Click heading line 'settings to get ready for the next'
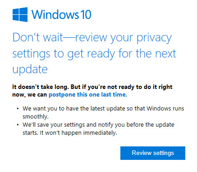Viewport: 197px width, 172px height. click(94, 54)
